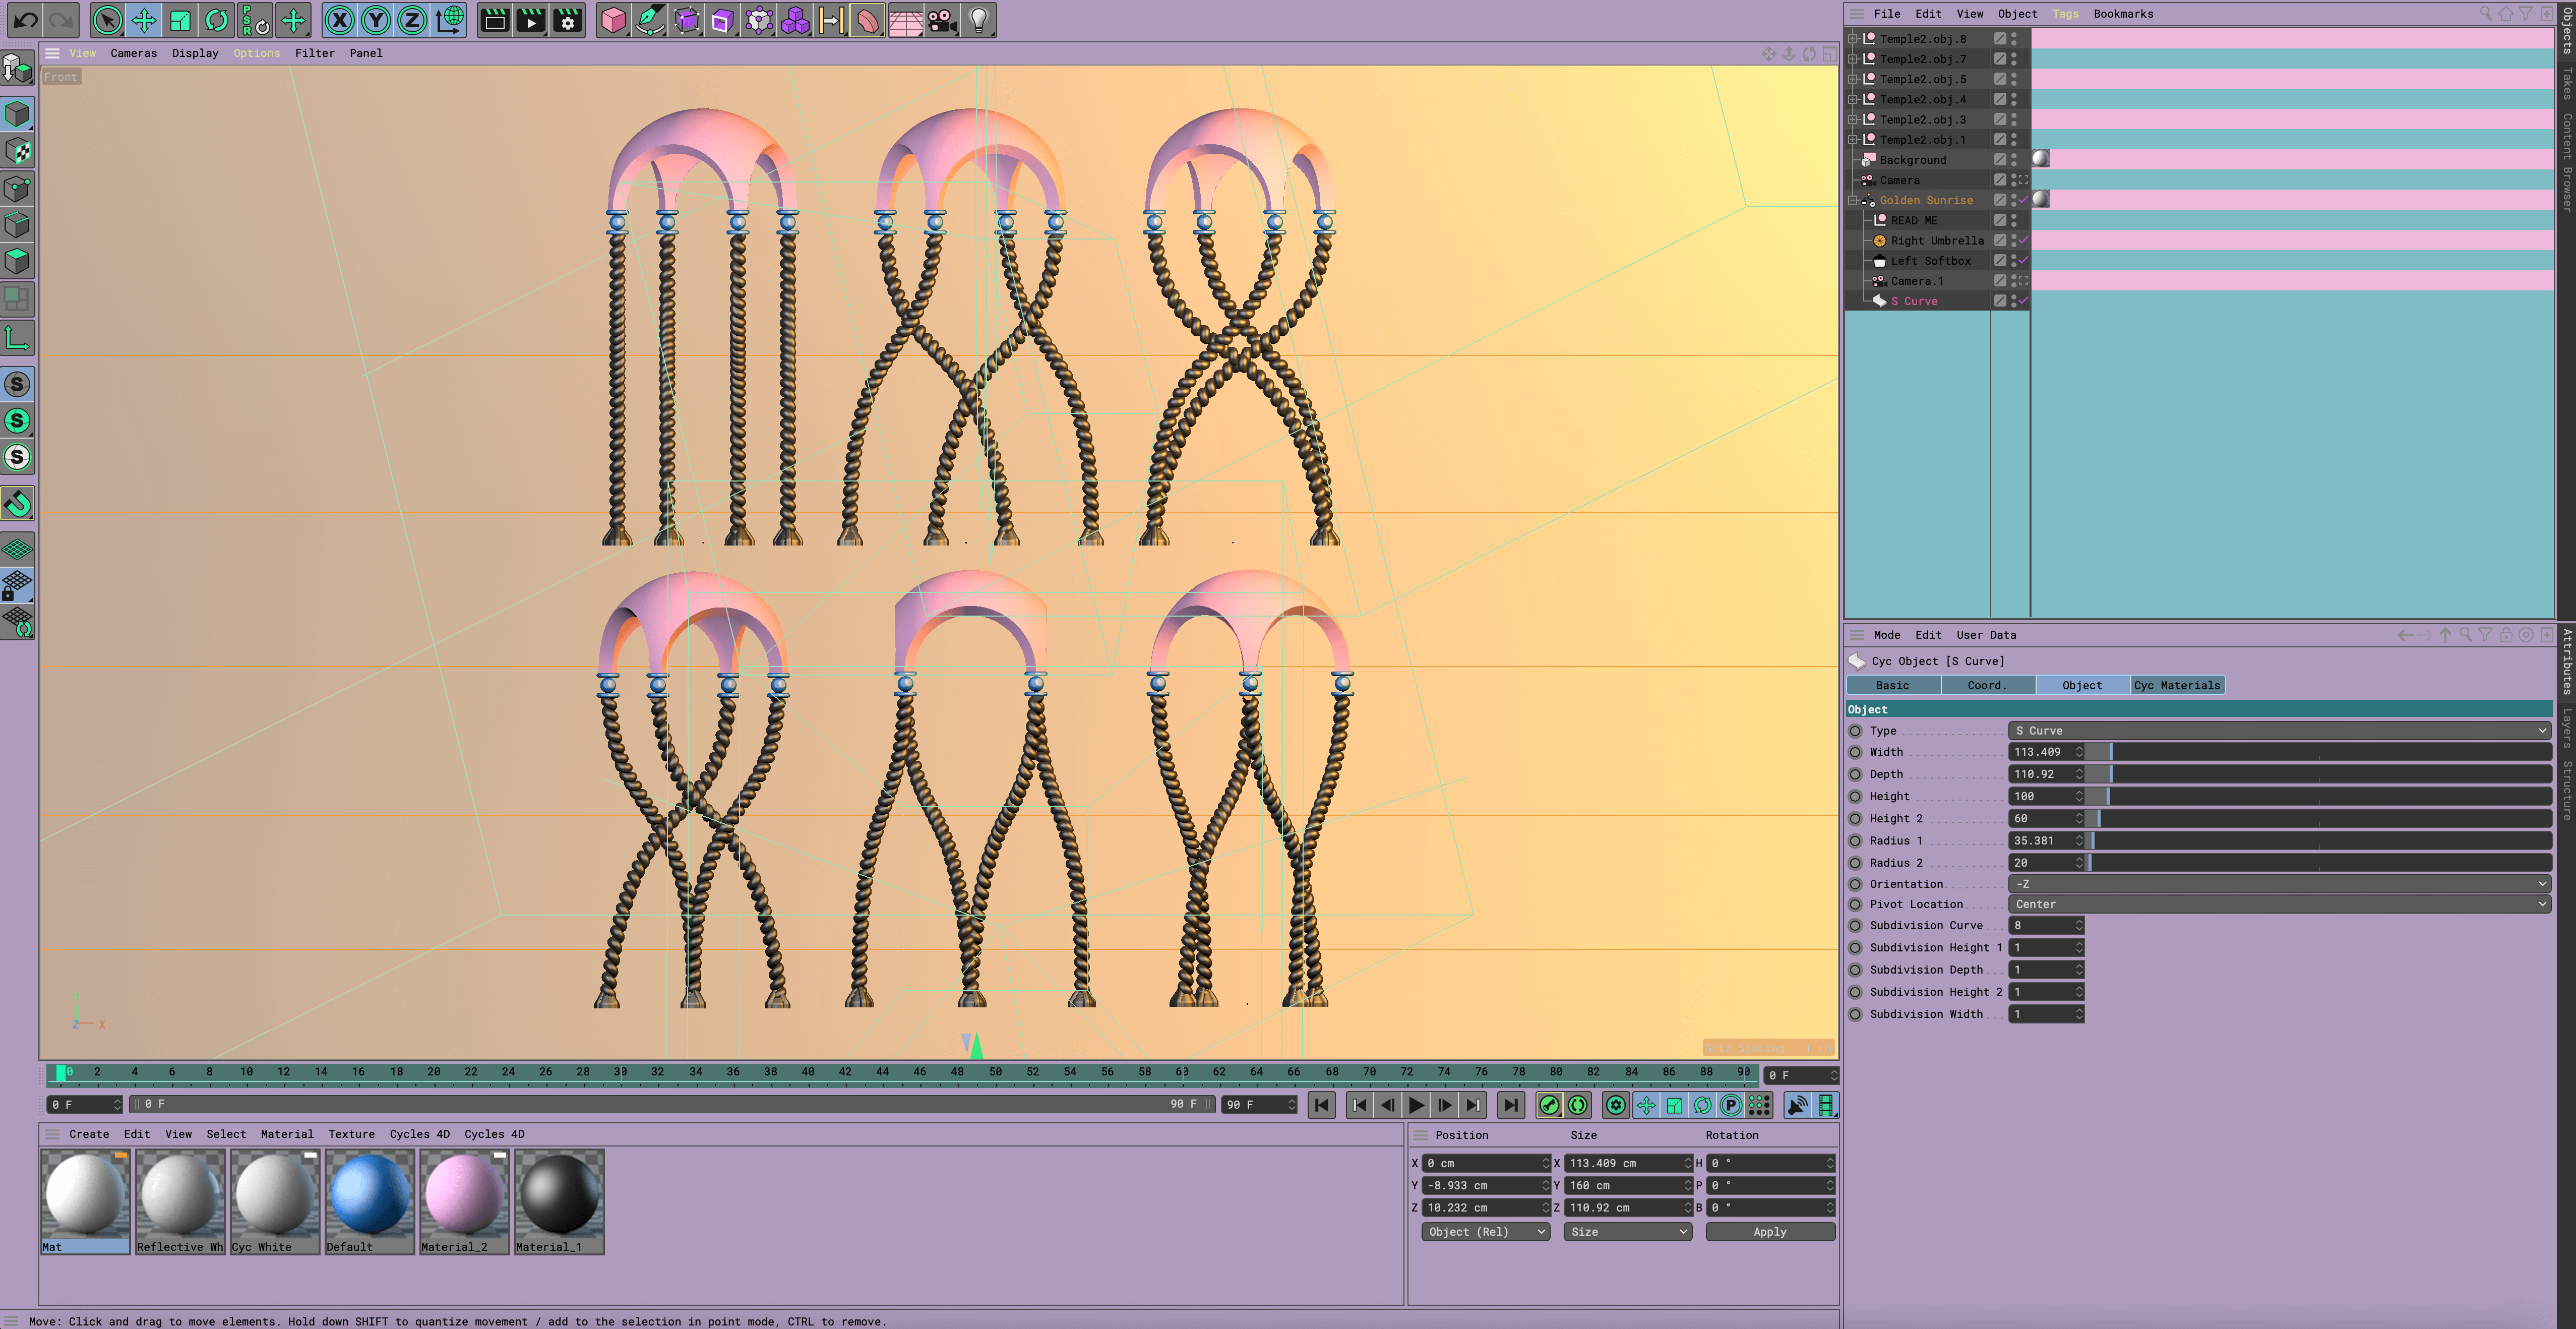Viewport: 2576px width, 1329px height.
Task: Toggle the Left Softbox enable state
Action: 2024,260
